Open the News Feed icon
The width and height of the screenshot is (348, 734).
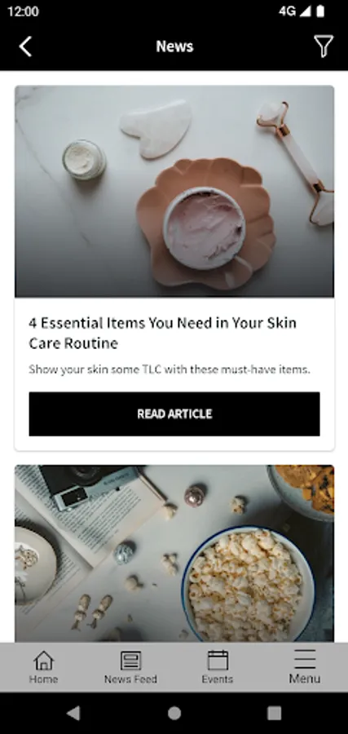click(130, 661)
